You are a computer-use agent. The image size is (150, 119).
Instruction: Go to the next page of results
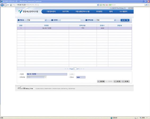click(81, 69)
